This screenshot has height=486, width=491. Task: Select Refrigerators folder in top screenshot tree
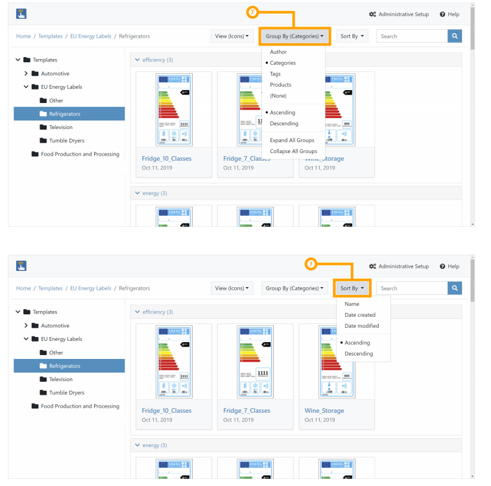pyautogui.click(x=69, y=114)
